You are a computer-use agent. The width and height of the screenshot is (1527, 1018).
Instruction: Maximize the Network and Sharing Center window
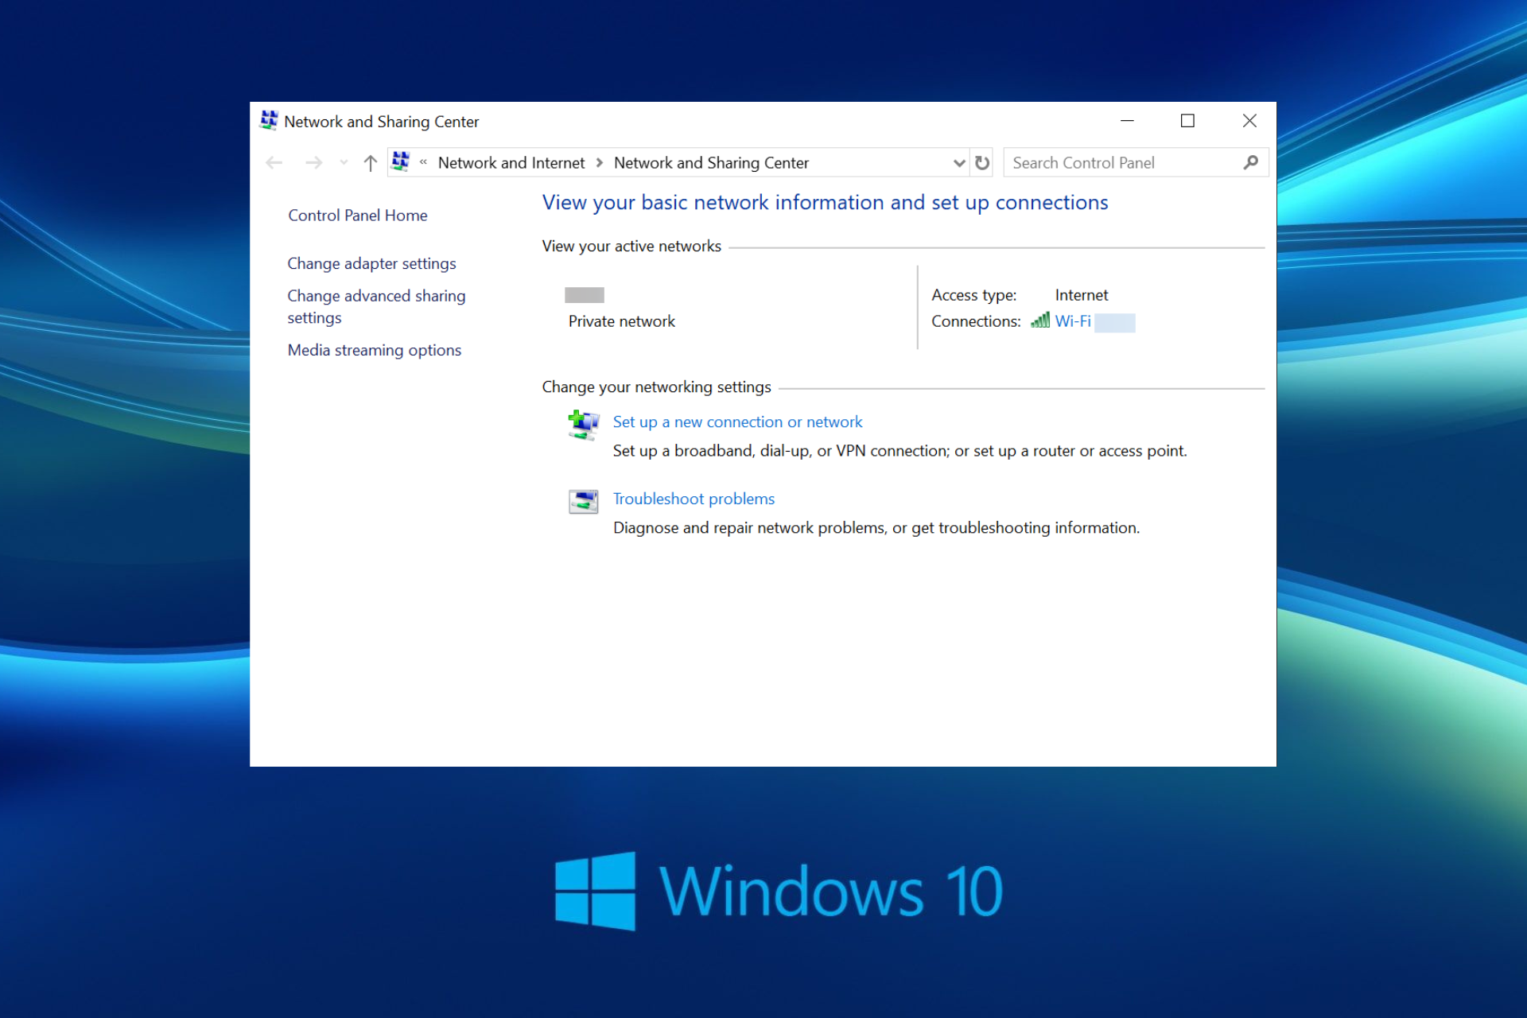1187,121
